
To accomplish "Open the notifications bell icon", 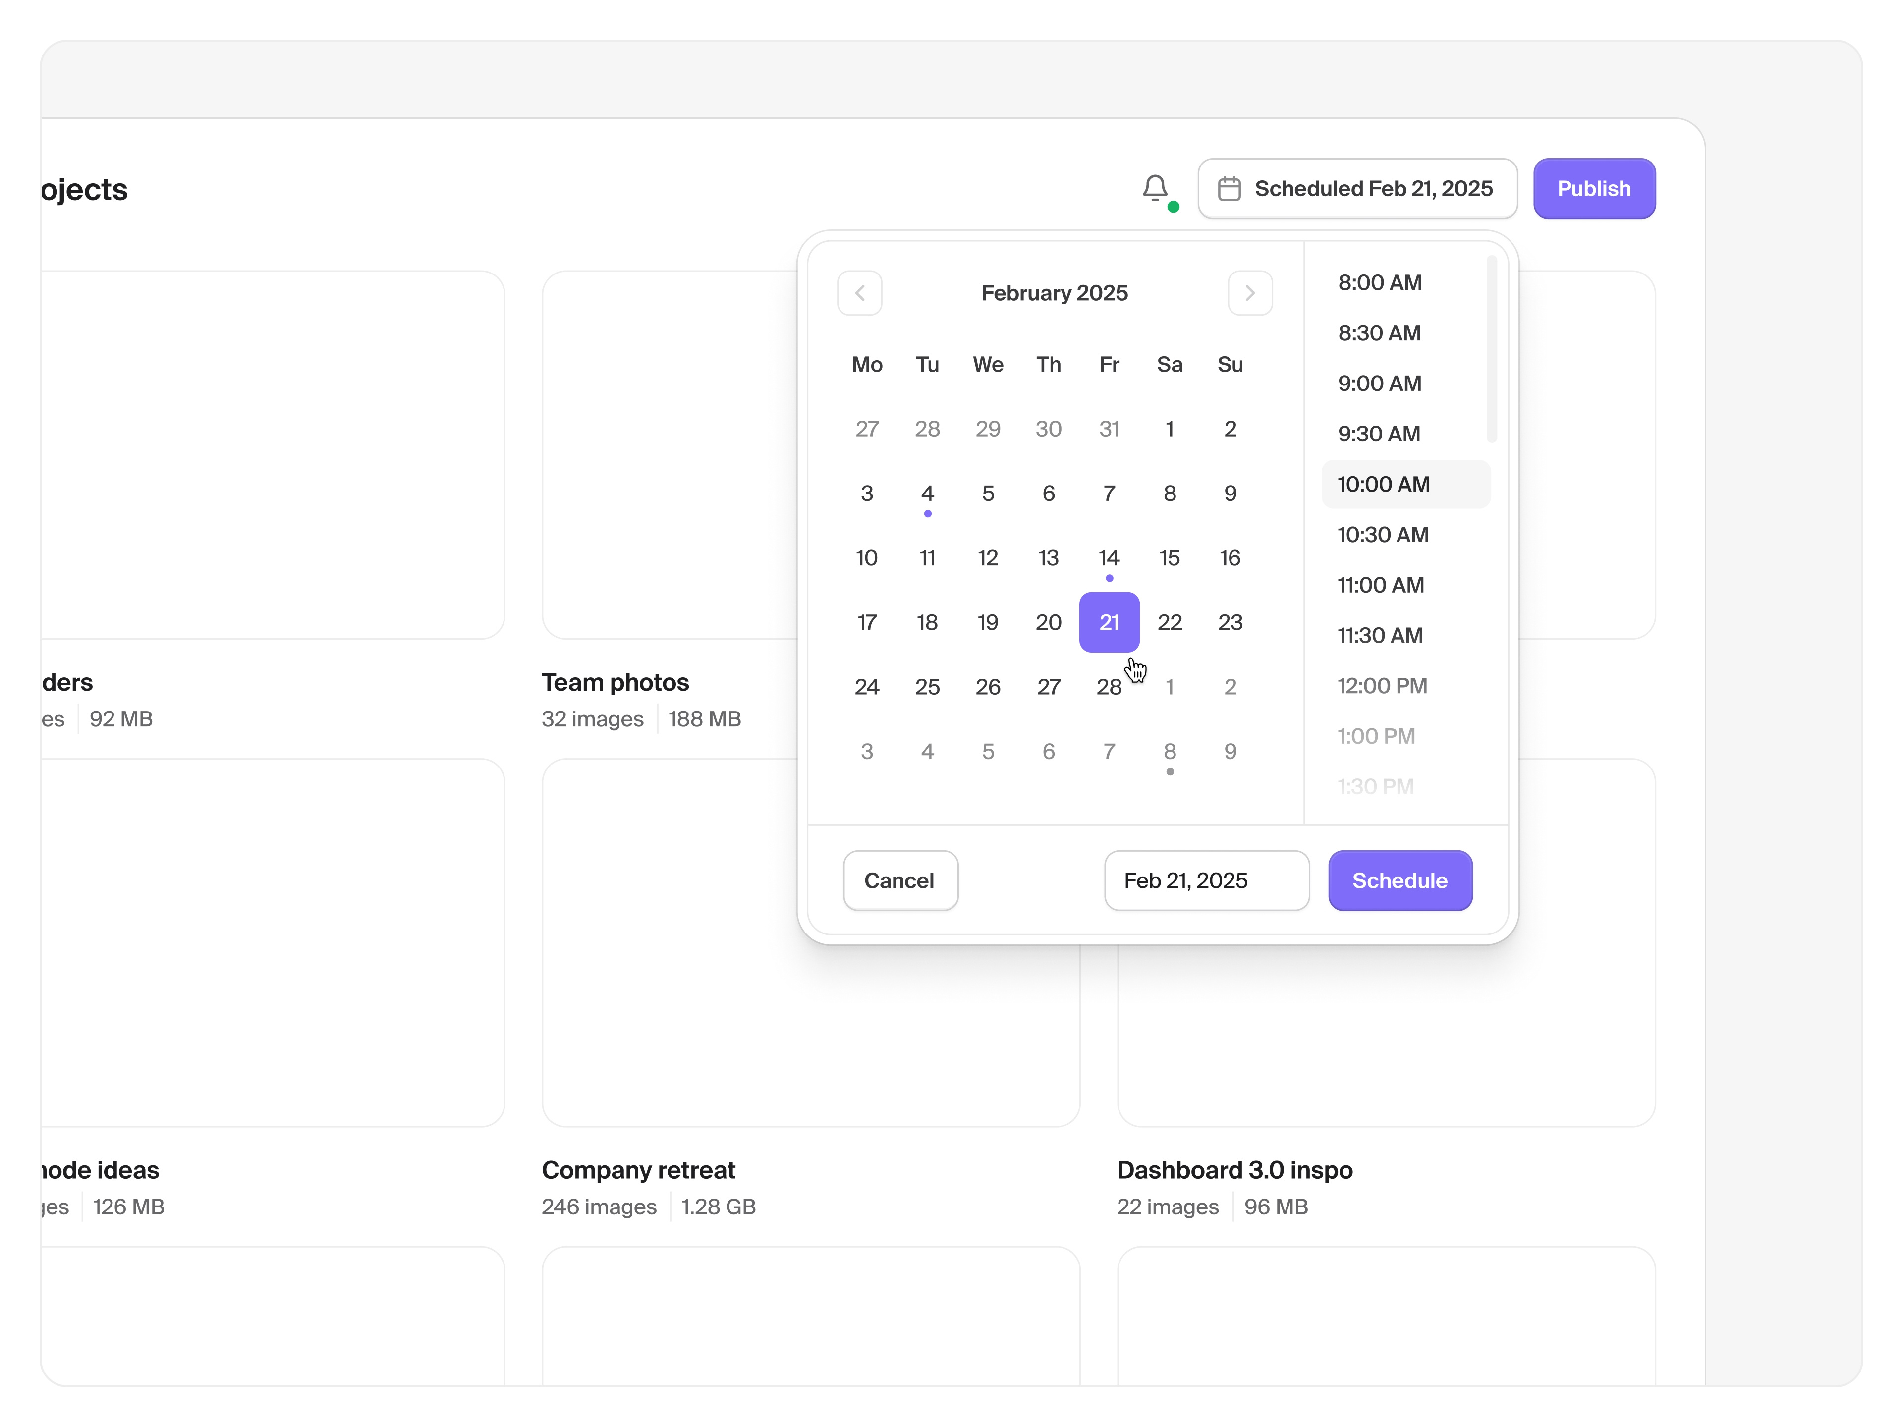I will click(x=1156, y=188).
